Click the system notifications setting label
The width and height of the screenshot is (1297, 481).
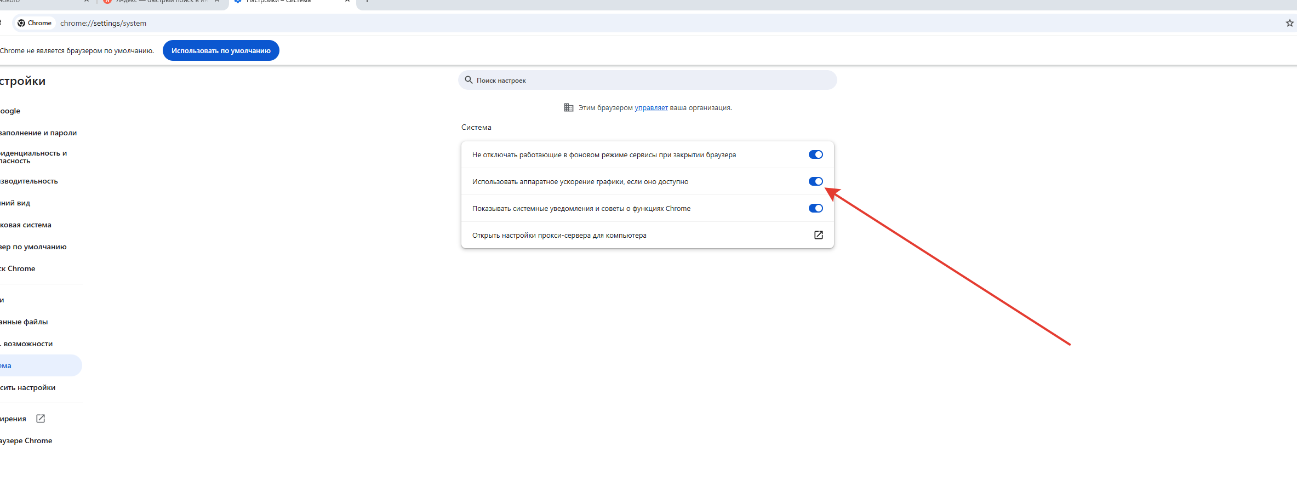[x=581, y=209]
